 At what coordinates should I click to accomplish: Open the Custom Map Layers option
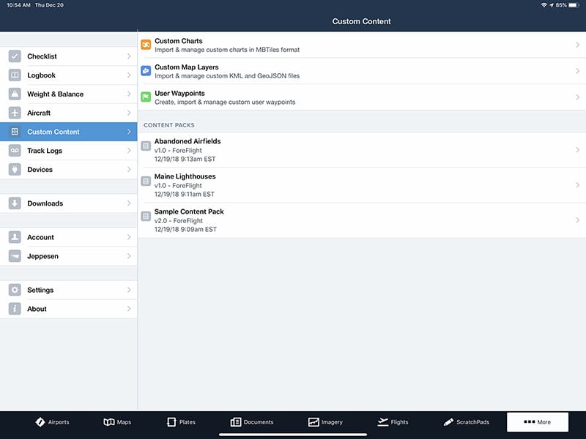coord(362,71)
